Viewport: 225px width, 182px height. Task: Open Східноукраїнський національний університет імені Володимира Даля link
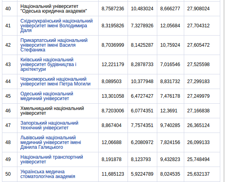(x=56, y=26)
